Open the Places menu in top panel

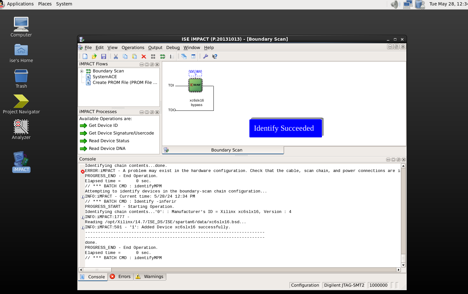click(45, 4)
